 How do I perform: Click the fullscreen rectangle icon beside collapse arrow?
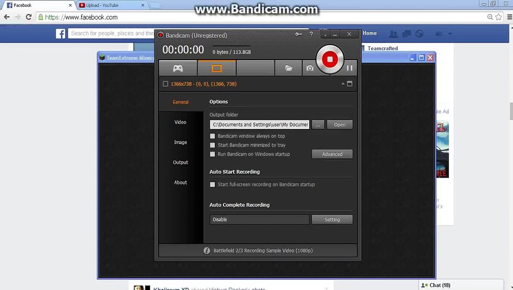click(350, 84)
